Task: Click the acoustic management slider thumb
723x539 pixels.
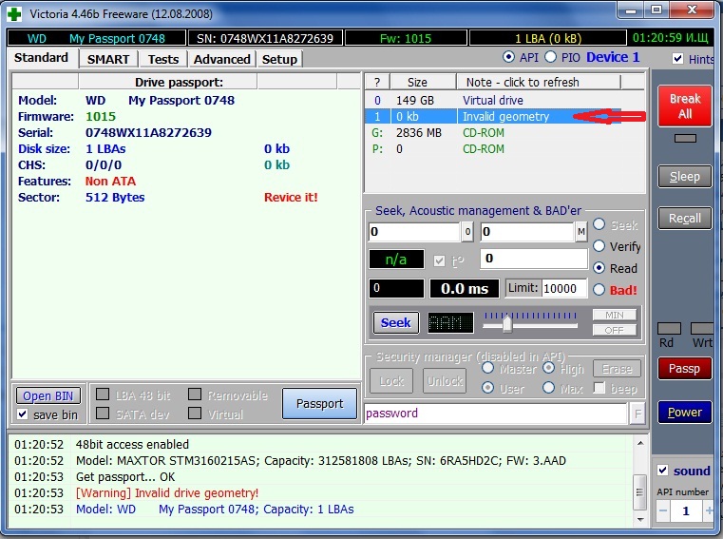Action: point(506,323)
